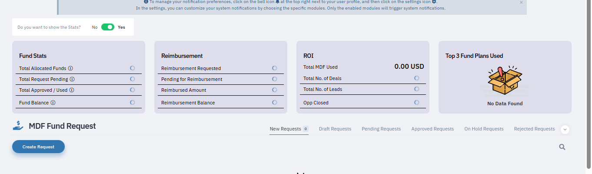Dismiss the notification banner with X
The width and height of the screenshot is (592, 174).
point(521,3)
